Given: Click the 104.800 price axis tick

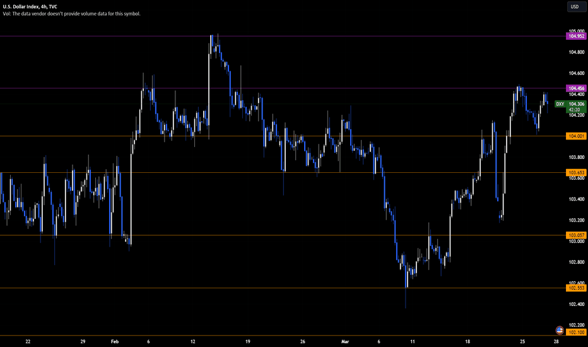Looking at the screenshot, I should point(577,52).
